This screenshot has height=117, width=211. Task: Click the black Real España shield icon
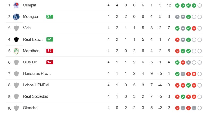pyautogui.click(x=16, y=39)
